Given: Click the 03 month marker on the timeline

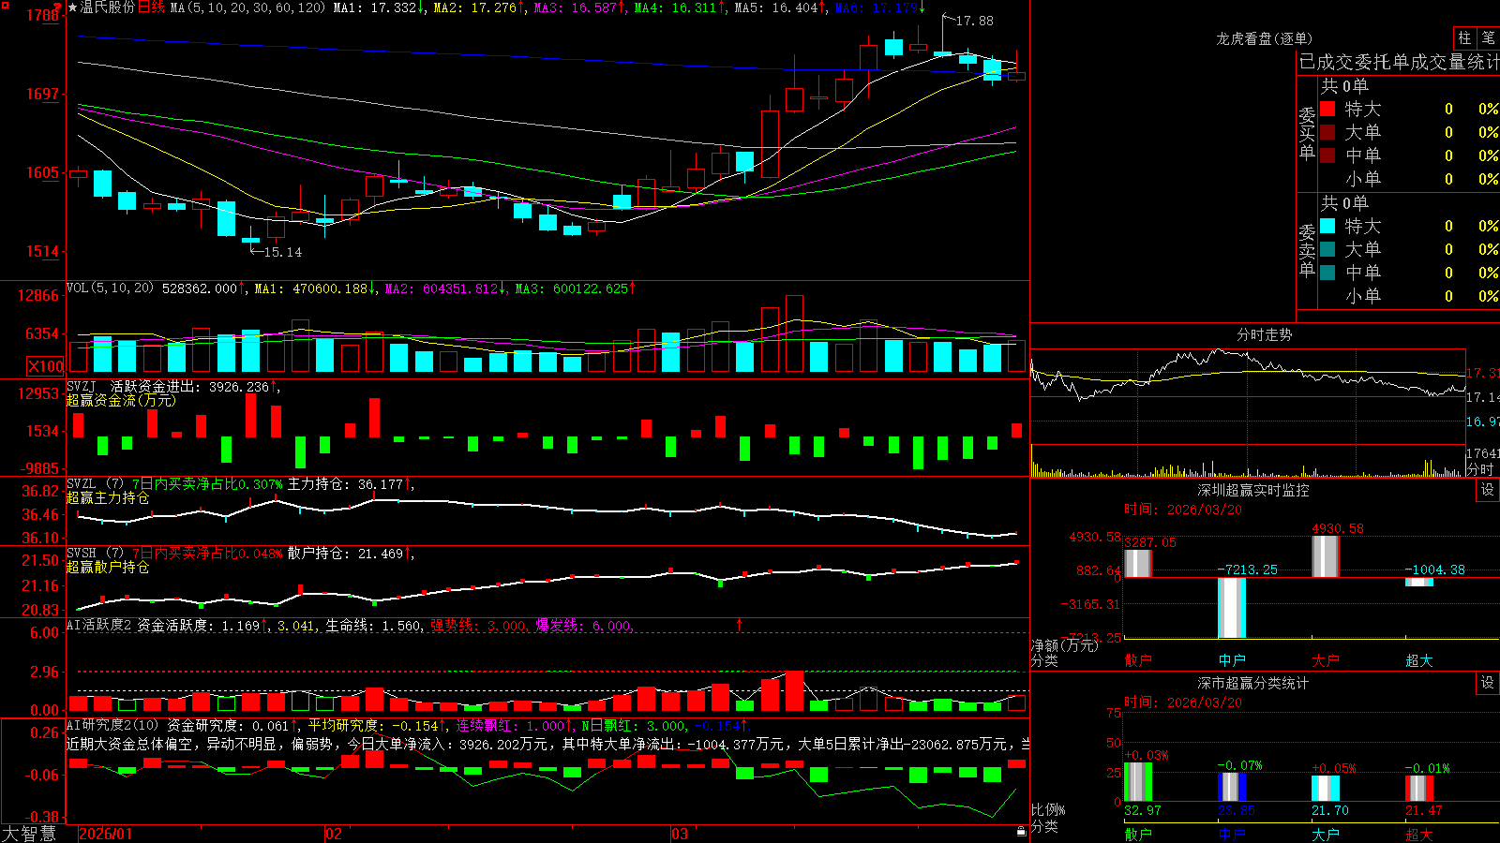Looking at the screenshot, I should pyautogui.click(x=680, y=834).
